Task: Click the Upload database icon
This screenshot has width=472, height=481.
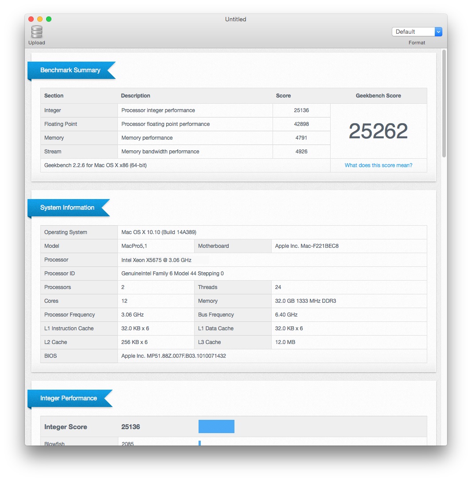Action: [37, 31]
